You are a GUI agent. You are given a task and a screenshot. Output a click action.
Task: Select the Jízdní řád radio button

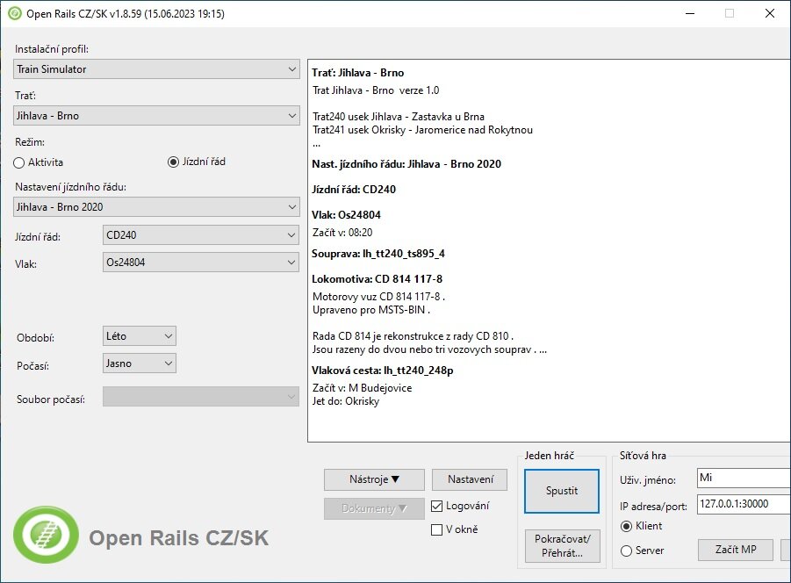coord(173,162)
